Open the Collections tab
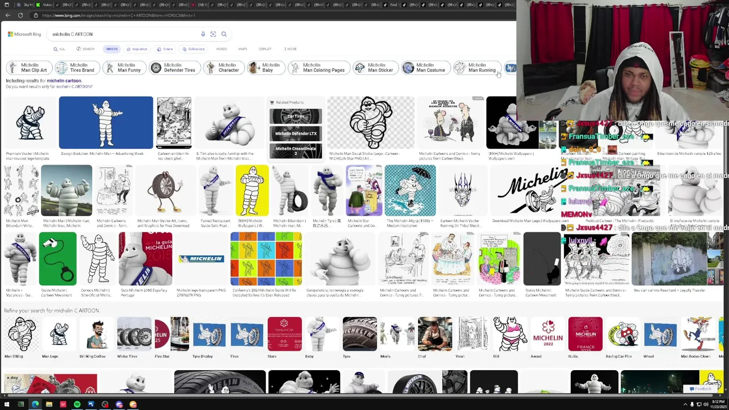The image size is (729, 410). coord(194,49)
